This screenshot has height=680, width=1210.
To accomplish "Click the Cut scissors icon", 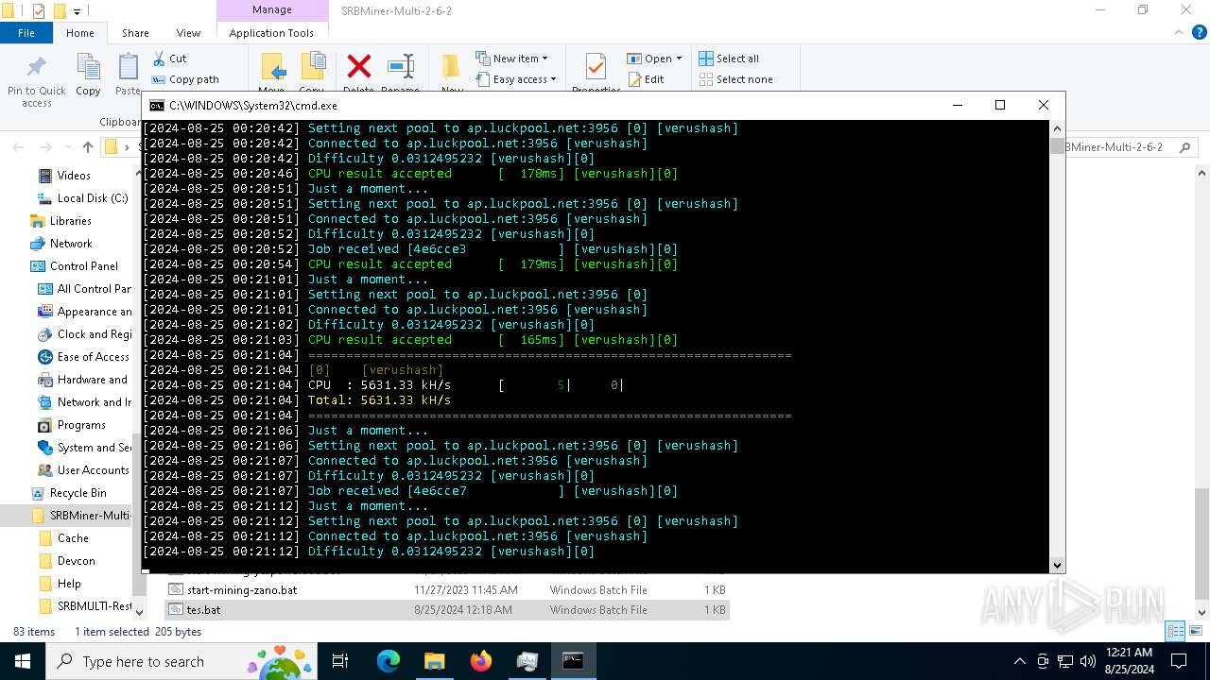I will [159, 59].
